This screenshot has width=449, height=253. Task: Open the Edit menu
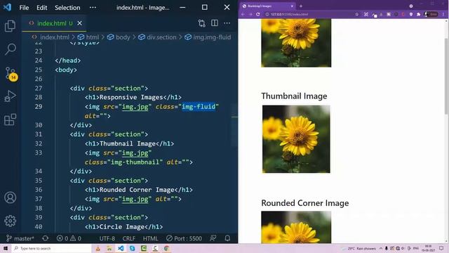tap(42, 8)
